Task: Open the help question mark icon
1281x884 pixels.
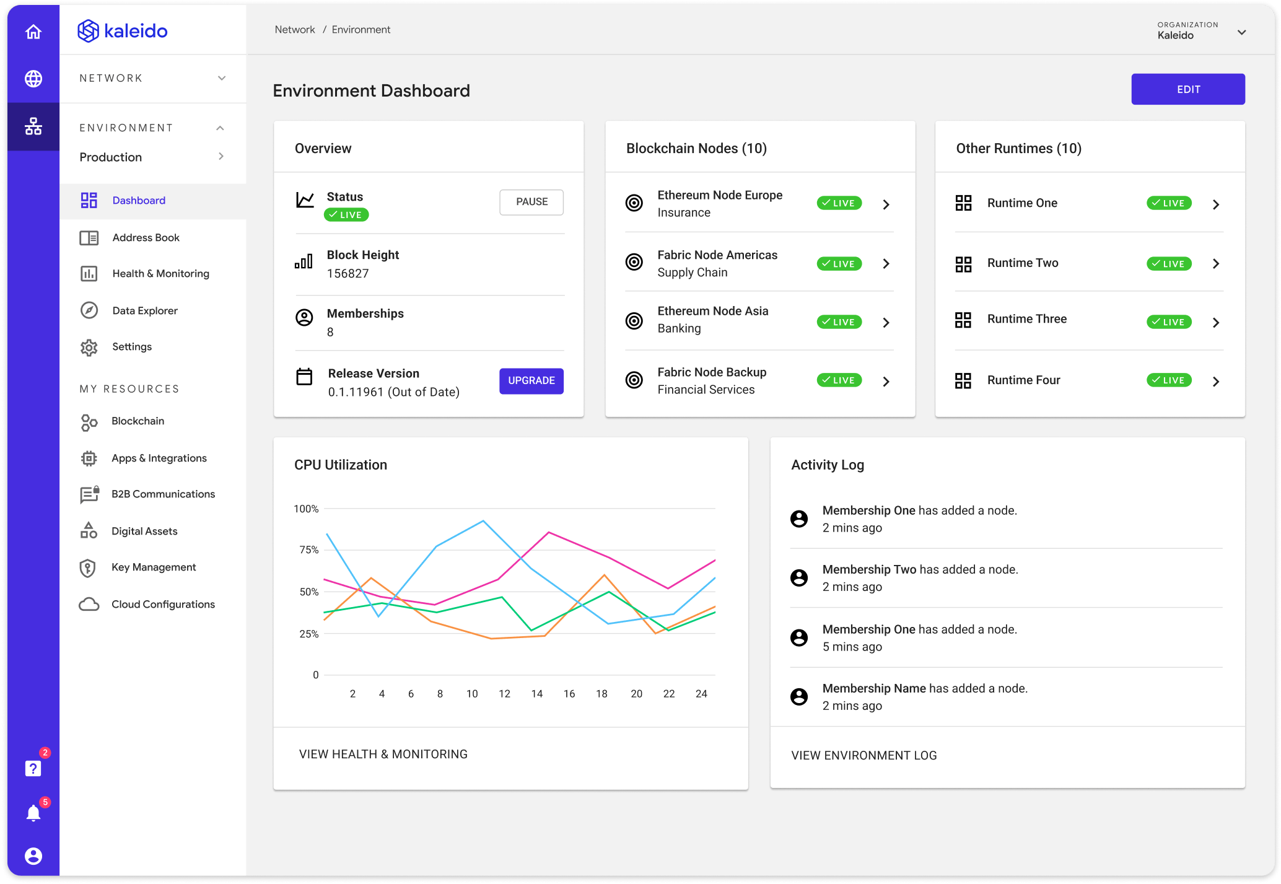Action: (x=33, y=768)
